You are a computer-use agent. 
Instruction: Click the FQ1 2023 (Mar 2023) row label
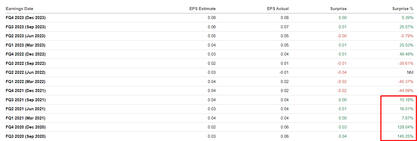pyautogui.click(x=25, y=45)
